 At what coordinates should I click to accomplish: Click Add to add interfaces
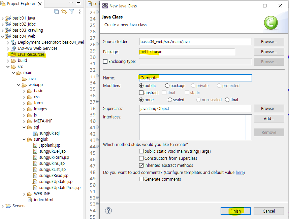pyautogui.click(x=269, y=118)
